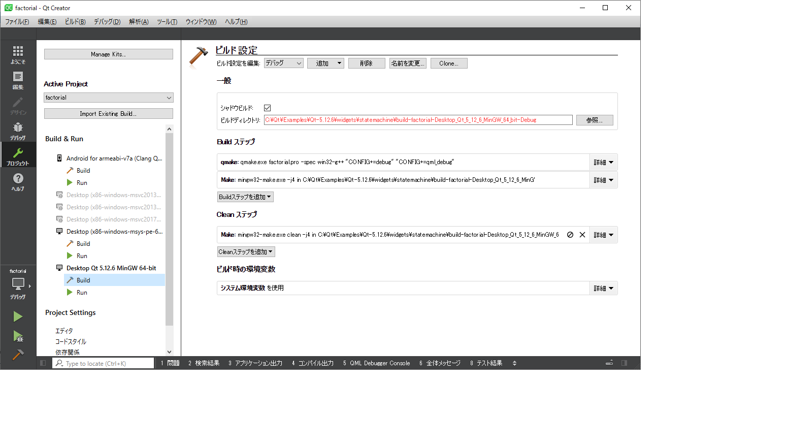The image size is (786, 445).
Task: Expand details (詳細) of the Make build step
Action: [x=604, y=180]
